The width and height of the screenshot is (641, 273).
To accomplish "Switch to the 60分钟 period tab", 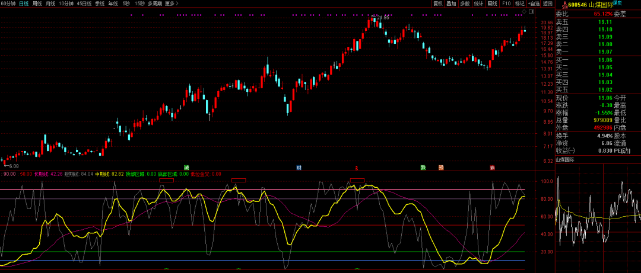I will [8, 4].
